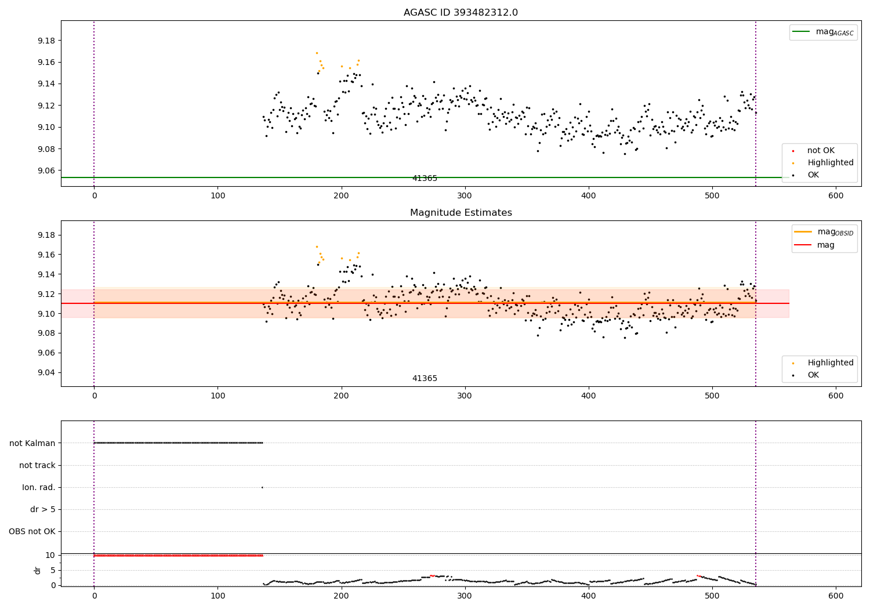Click 'Highlighted' legend entry in Magnitude Estimates plot
Viewport: 870px width, 609px height.
click(x=819, y=363)
